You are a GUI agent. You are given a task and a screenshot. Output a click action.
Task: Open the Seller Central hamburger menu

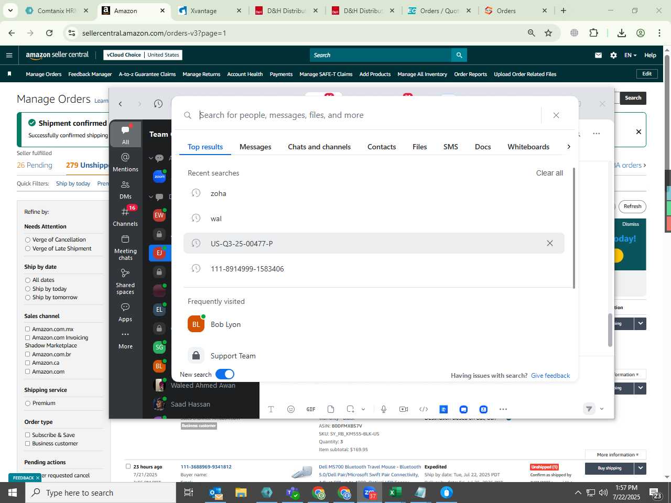click(9, 55)
